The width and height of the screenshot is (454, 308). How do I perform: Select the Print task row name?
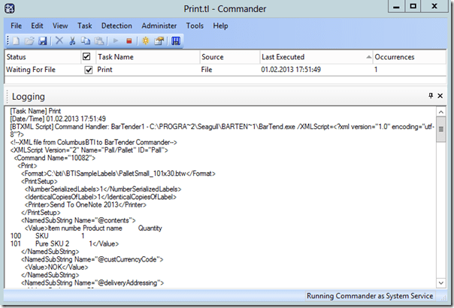tap(105, 70)
